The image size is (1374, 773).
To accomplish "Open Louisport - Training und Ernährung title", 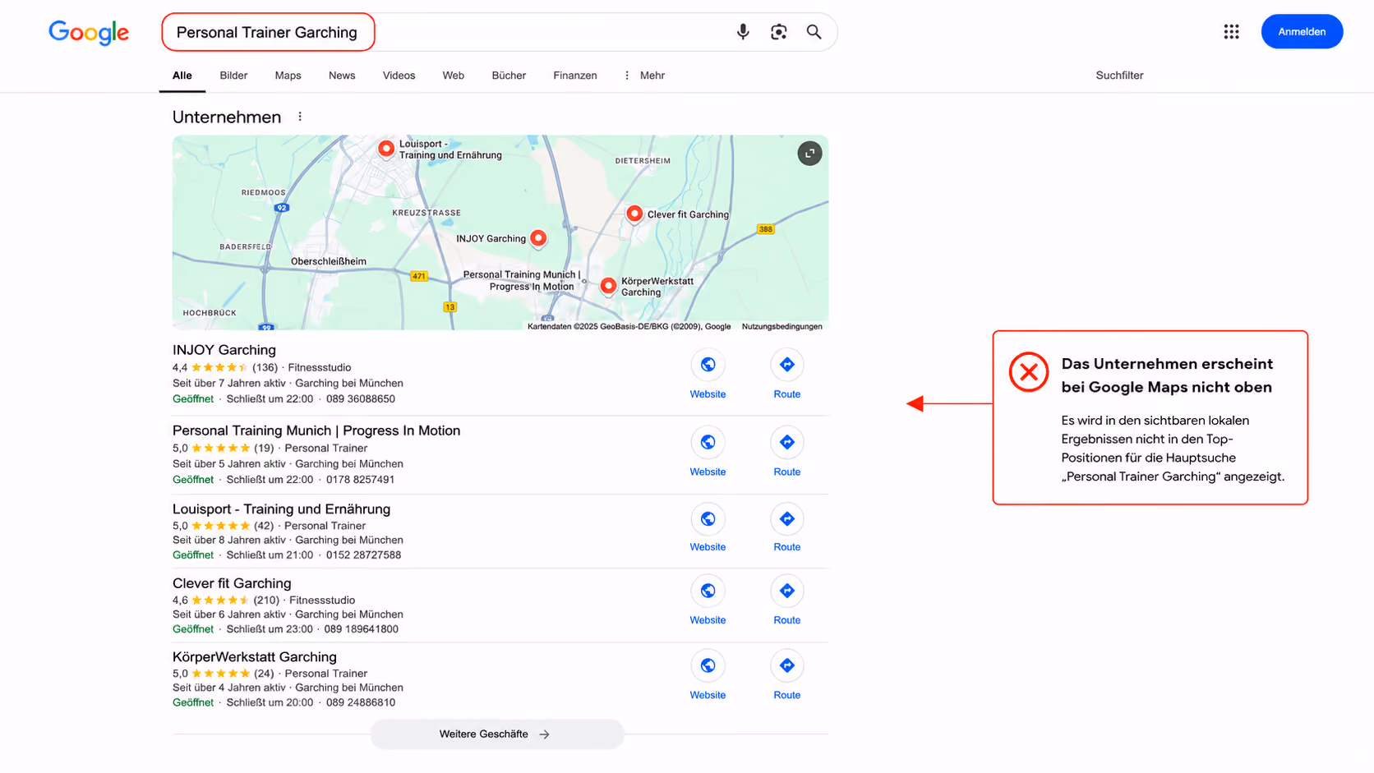I will point(281,509).
